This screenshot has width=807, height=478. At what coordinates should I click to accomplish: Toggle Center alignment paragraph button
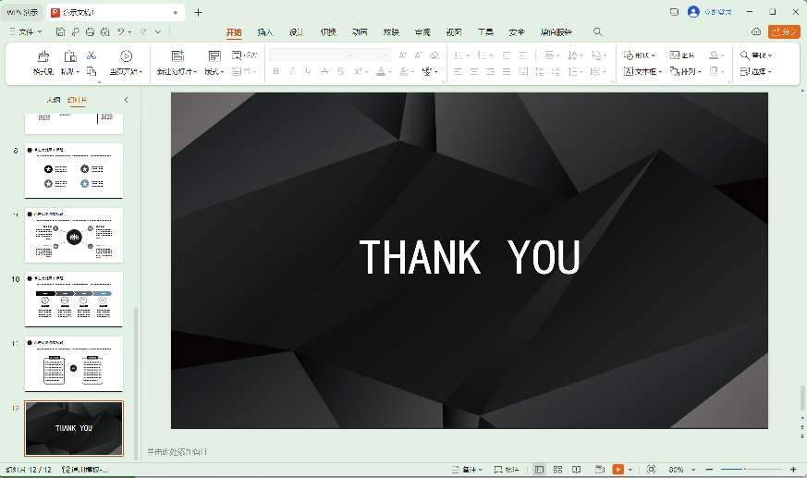(474, 71)
